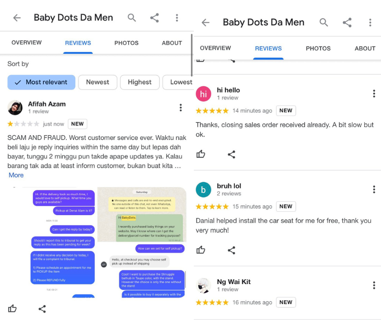Like hi hello's review
381x325 pixels.
point(201,154)
